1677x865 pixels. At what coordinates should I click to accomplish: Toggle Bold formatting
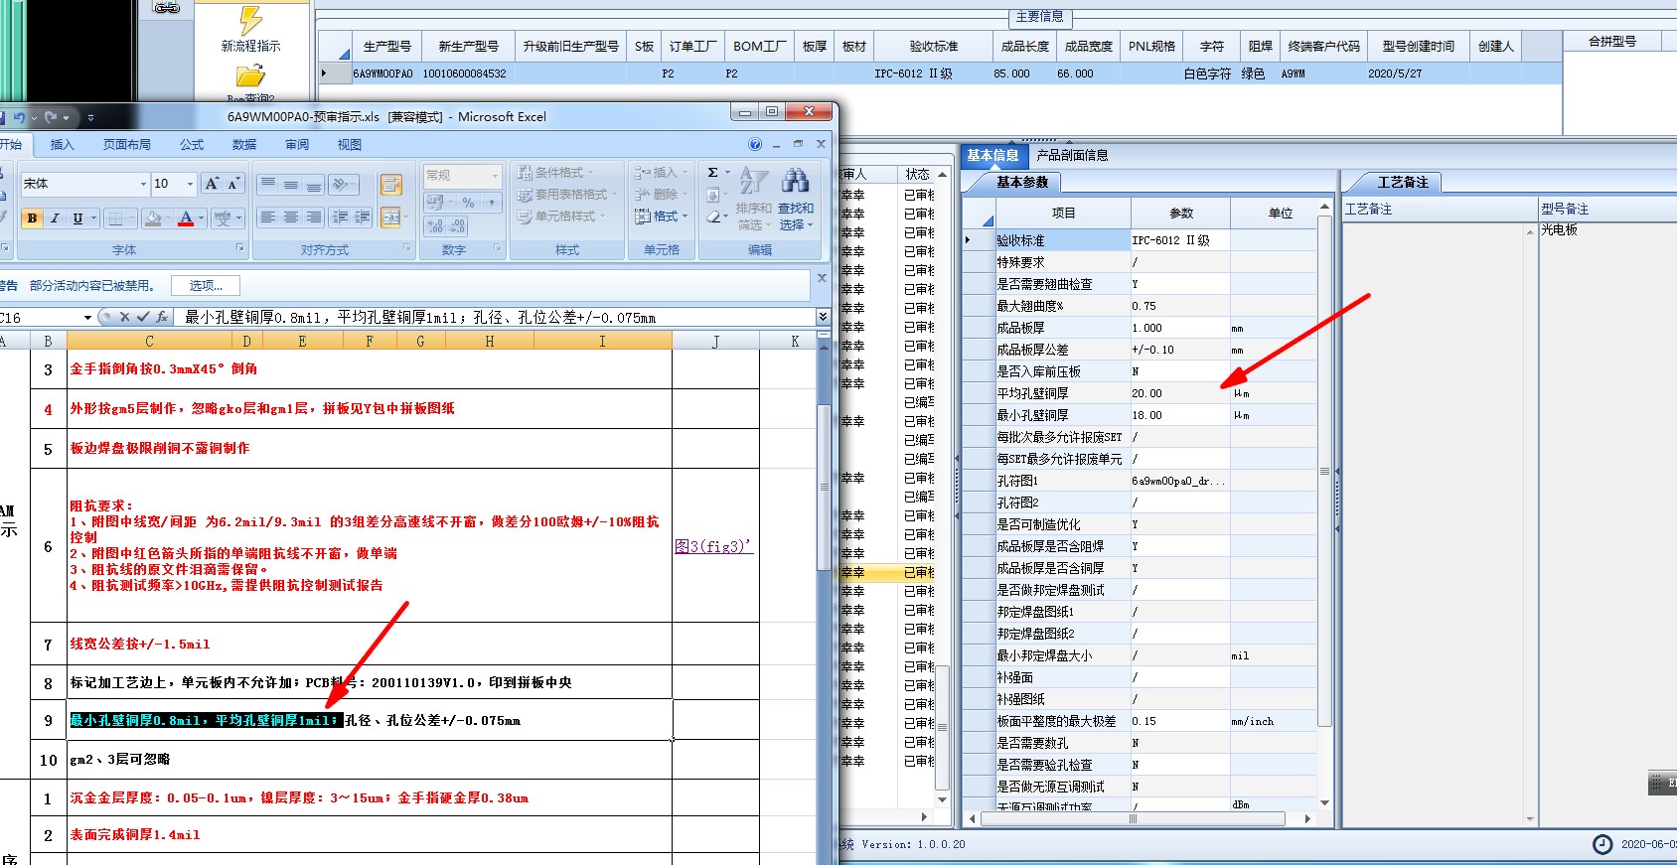tap(33, 217)
